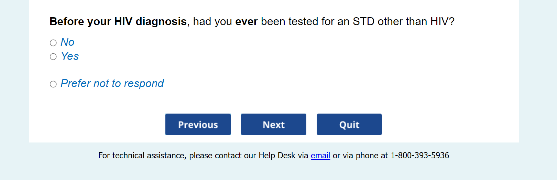
Task: Click "or via phone at" footer text
Action: [x=360, y=156]
